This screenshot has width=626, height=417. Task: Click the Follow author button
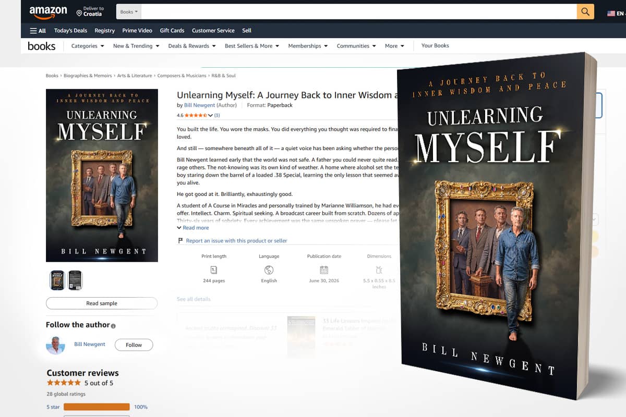[x=134, y=345]
